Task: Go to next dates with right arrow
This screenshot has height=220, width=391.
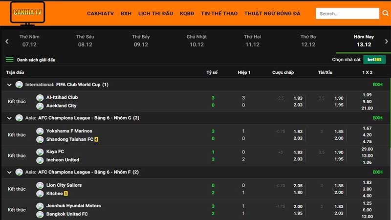Action: pos(386,42)
